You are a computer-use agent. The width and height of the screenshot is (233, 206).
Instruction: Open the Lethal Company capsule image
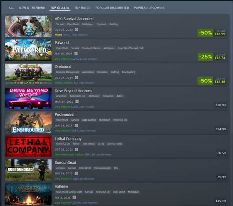[x=28, y=146]
